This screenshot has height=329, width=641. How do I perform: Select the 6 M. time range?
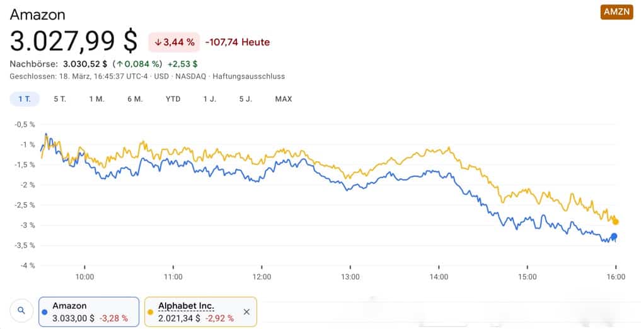[x=135, y=99]
